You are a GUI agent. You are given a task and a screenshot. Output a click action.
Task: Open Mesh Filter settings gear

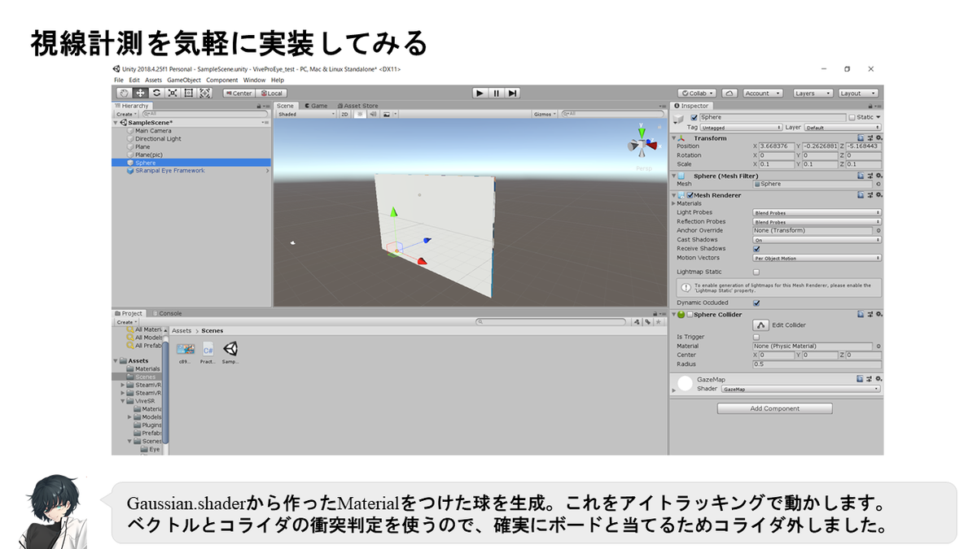[878, 176]
